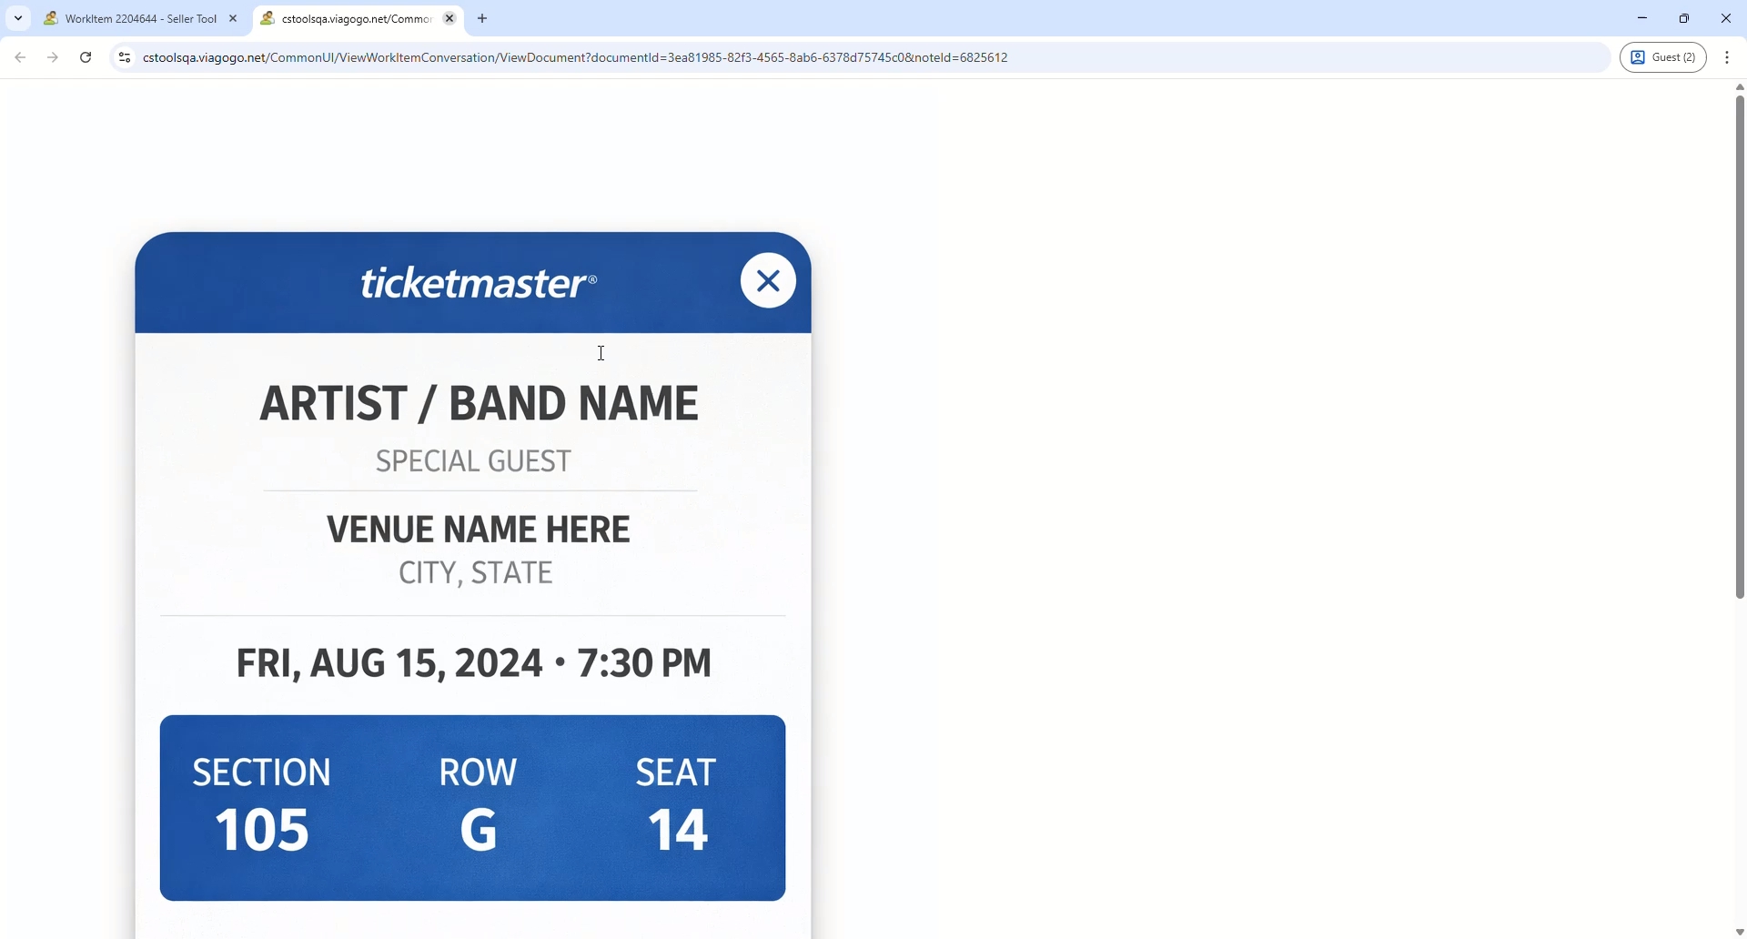Click the URL address bar field
The image size is (1747, 939).
coord(819,58)
